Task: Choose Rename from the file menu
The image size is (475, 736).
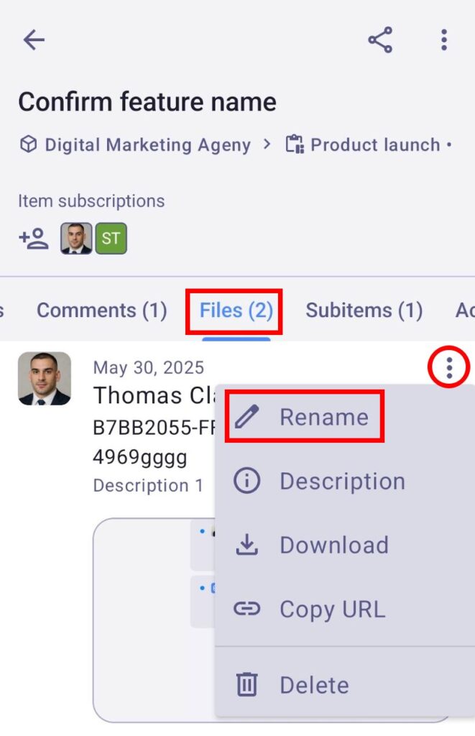Action: pos(323,417)
